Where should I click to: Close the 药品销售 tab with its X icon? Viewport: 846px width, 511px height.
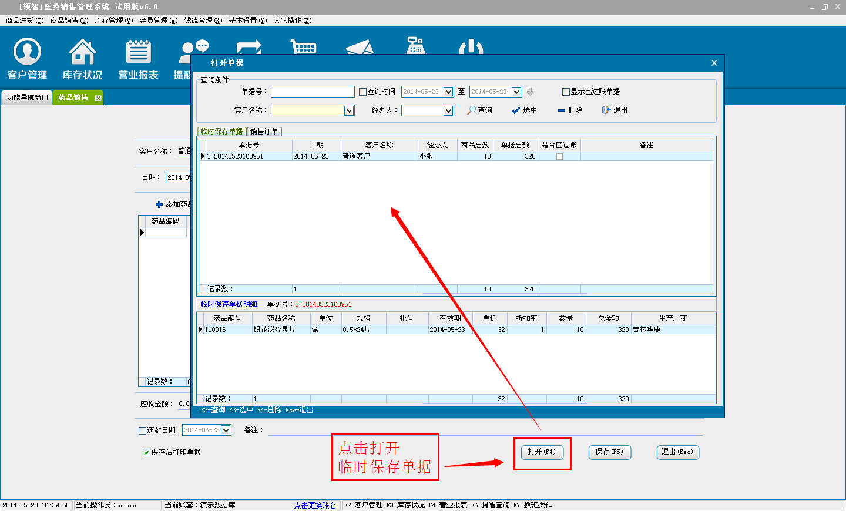(98, 98)
